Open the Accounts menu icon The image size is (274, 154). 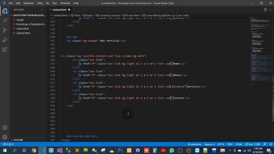coord(5,127)
